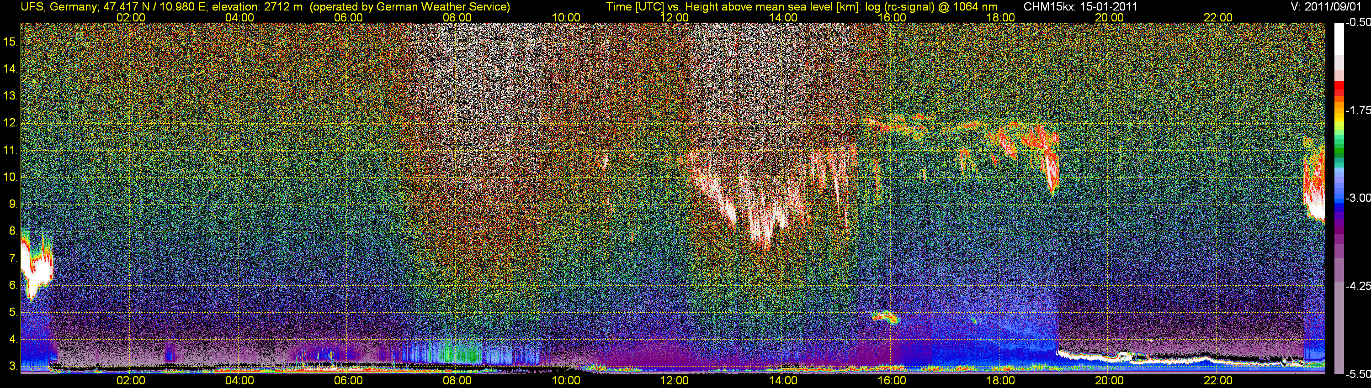Click the height axis label 14.
Viewport: 1371px width, 388px height.
coord(10,68)
